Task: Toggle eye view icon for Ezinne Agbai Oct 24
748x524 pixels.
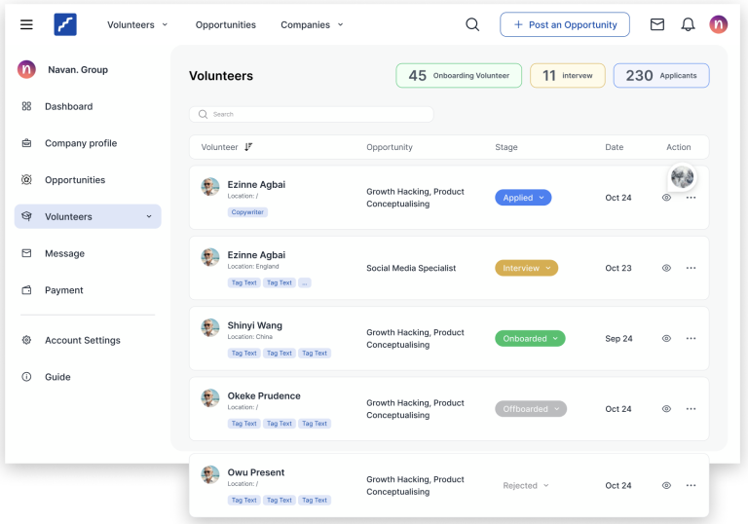Action: coord(666,198)
